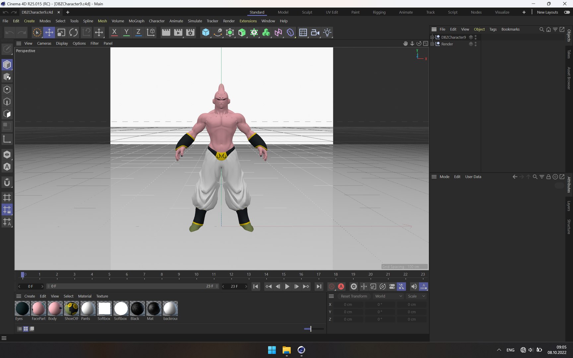This screenshot has width=573, height=358.
Task: Toggle New Layouts switch
Action: click(x=567, y=12)
